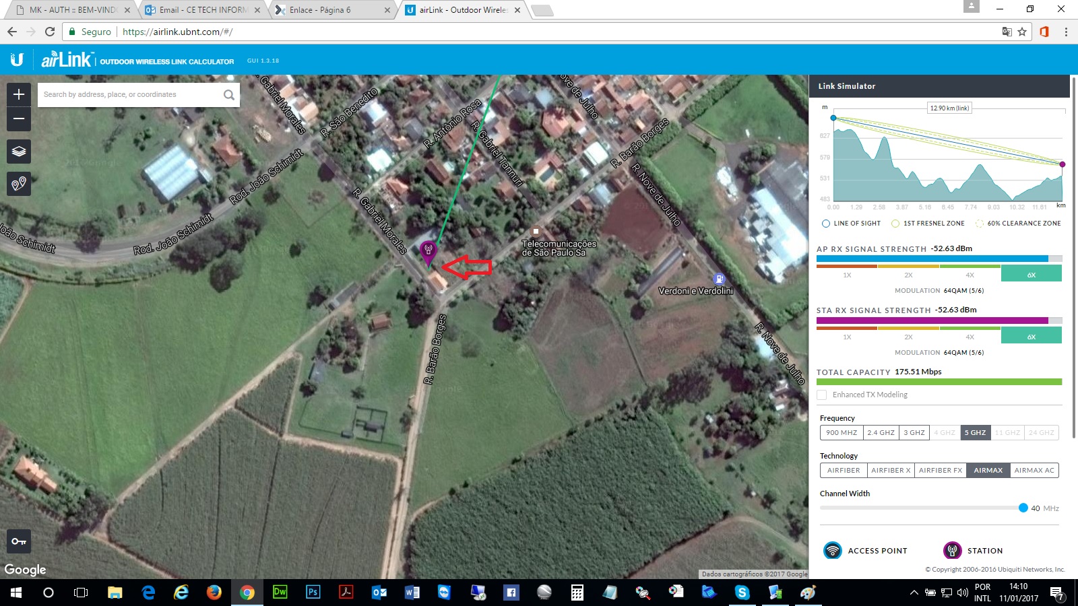The height and width of the screenshot is (606, 1078).
Task: Open the taskbar clock and date
Action: (1018, 593)
